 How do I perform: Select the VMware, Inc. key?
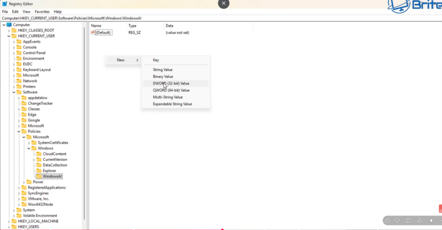tap(38, 199)
